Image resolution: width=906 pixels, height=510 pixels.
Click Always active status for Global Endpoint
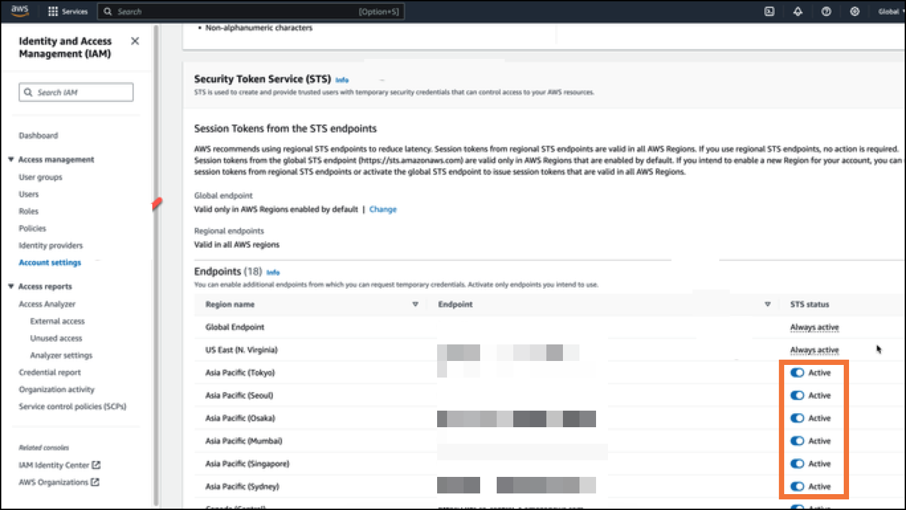click(815, 327)
